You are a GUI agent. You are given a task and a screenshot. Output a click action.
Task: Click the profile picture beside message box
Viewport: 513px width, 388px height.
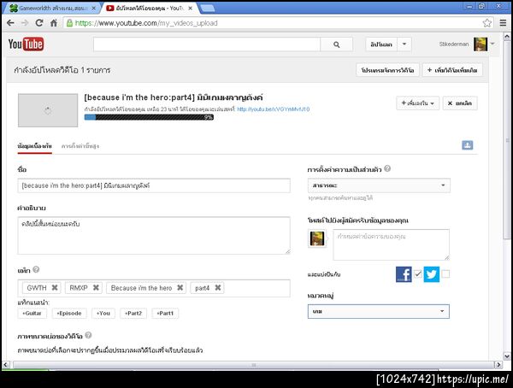point(317,238)
